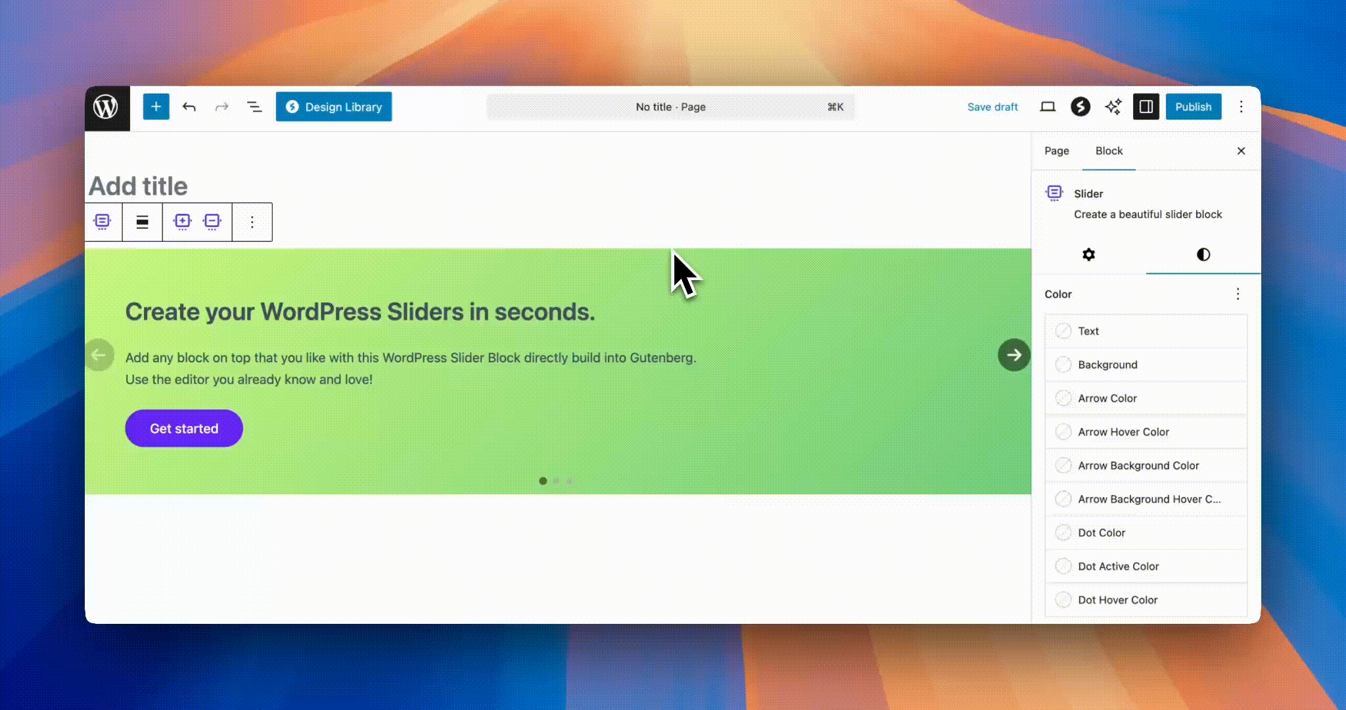Screen dimensions: 1346x710
Task: Open the desktop preview icon
Action: point(1048,107)
